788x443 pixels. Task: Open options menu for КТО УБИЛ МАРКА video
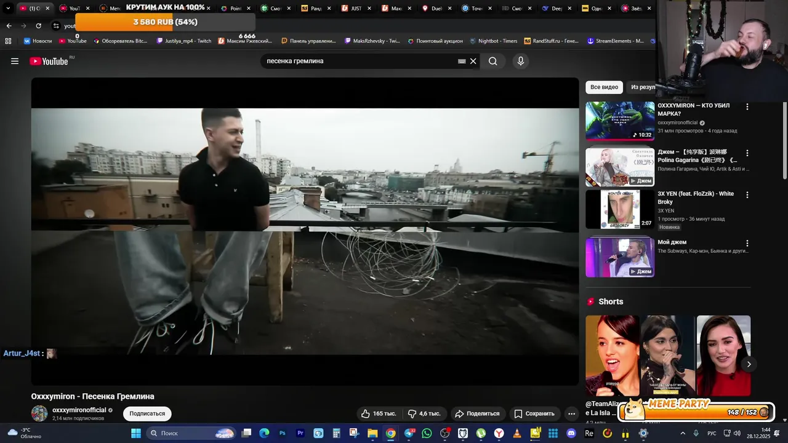(x=747, y=106)
